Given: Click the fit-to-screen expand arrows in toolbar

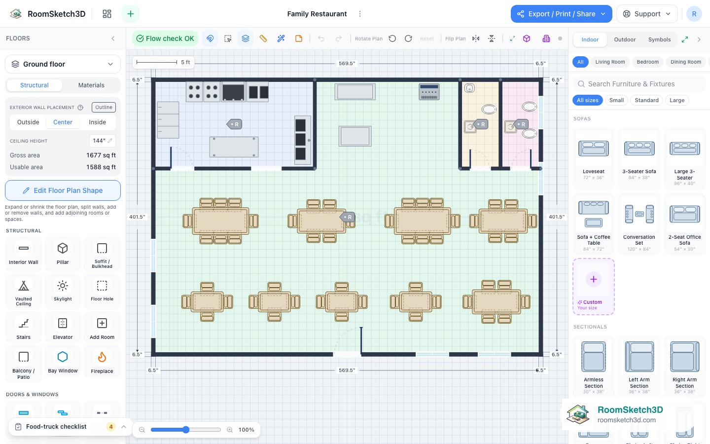Looking at the screenshot, I should coord(512,38).
